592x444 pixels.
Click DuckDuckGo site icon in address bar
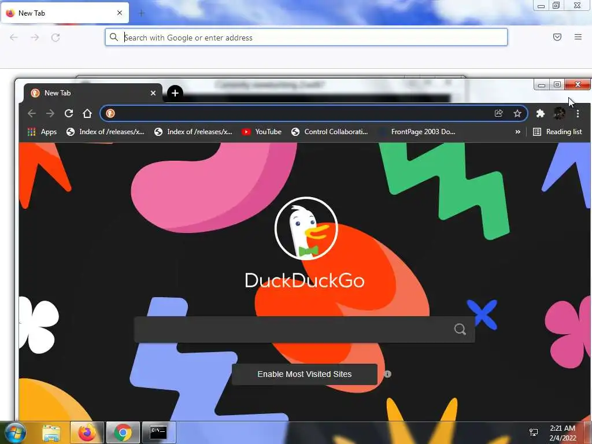110,113
